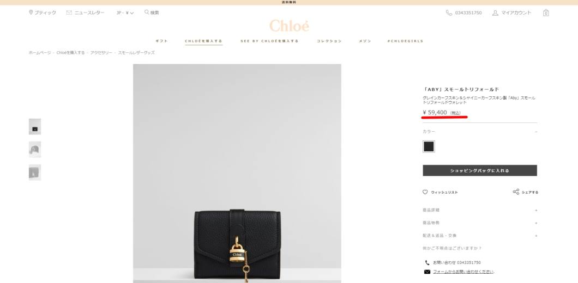Image resolution: width=578 pixels, height=283 pixels.
Task: Click the Chloé logo
Action: (x=289, y=26)
